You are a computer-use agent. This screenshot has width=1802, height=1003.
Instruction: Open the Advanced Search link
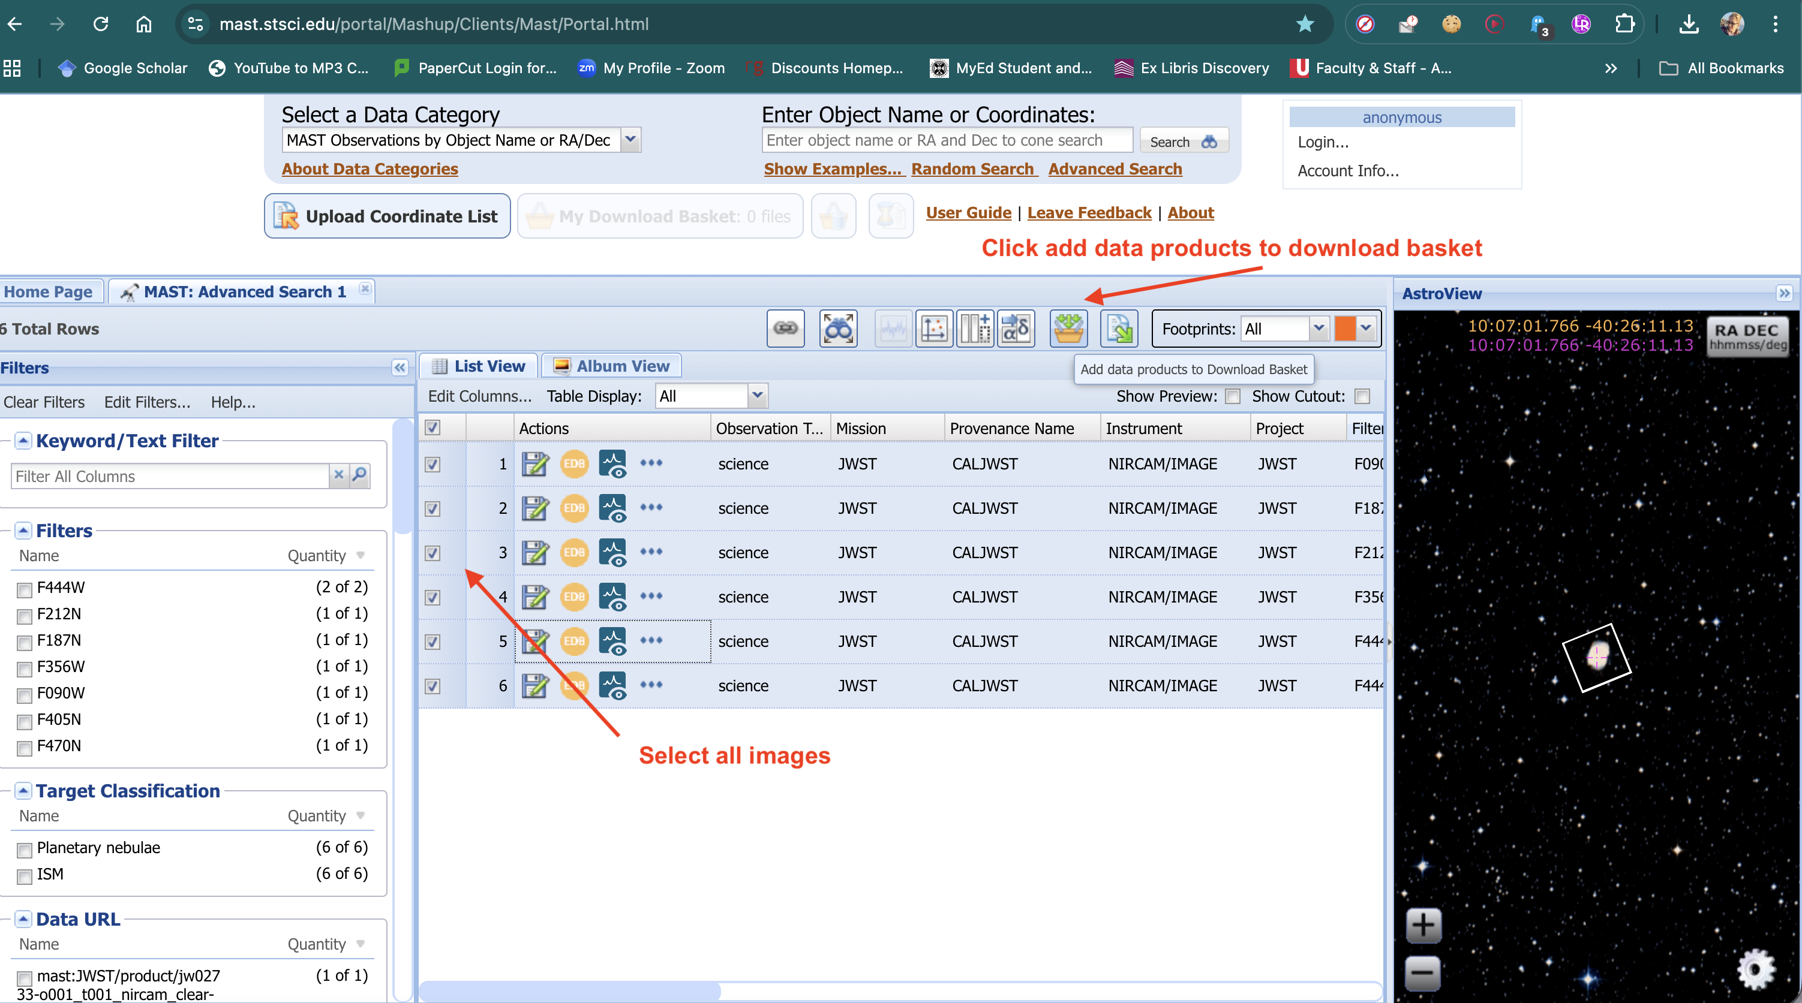coord(1115,168)
